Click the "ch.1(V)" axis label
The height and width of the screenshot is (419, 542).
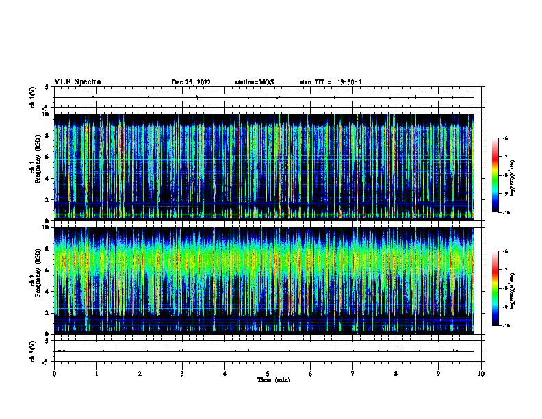pyautogui.click(x=32, y=97)
